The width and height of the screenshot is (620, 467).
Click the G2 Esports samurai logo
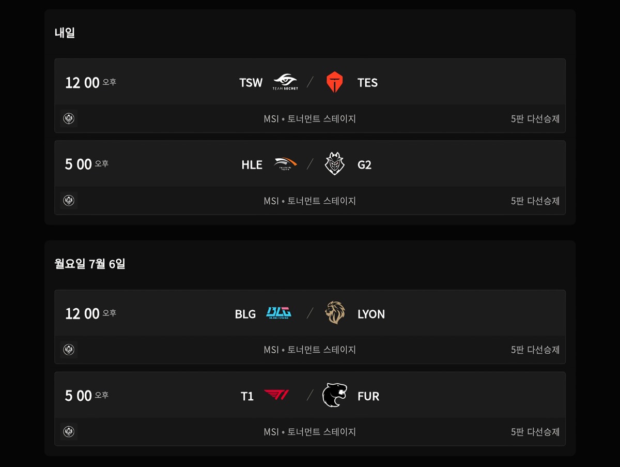(x=335, y=164)
